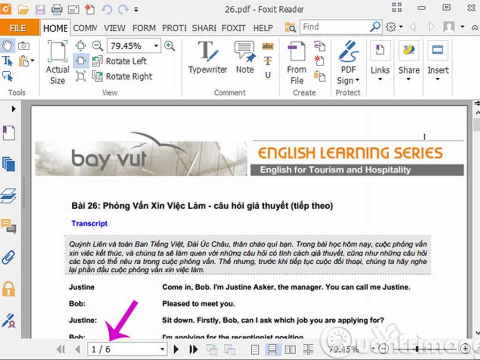The width and height of the screenshot is (480, 360).
Task: Open the zoom percentage dropdown in ribbon
Action: [156, 46]
